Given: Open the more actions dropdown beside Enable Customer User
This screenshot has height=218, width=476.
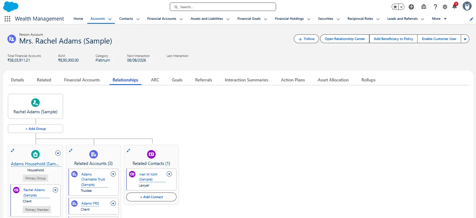Looking at the screenshot, I should 465,39.
